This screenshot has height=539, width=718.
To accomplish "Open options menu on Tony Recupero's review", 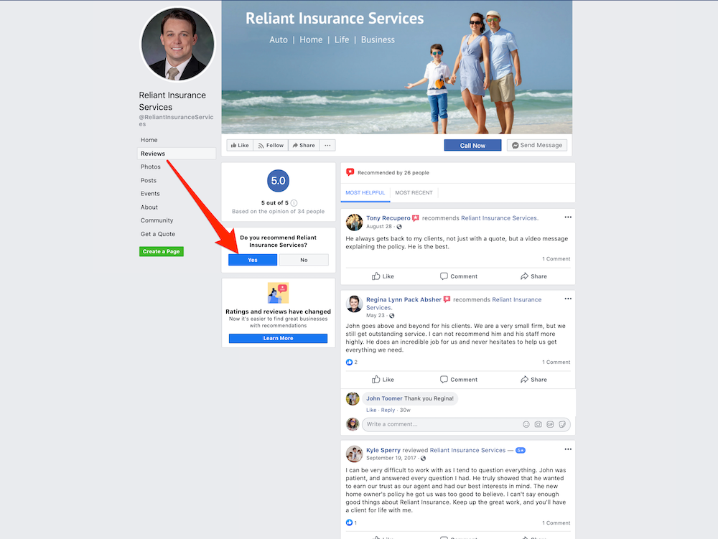I will click(x=568, y=217).
